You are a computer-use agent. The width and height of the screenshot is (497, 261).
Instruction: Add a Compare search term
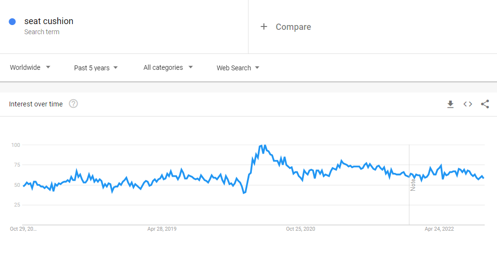(x=293, y=27)
